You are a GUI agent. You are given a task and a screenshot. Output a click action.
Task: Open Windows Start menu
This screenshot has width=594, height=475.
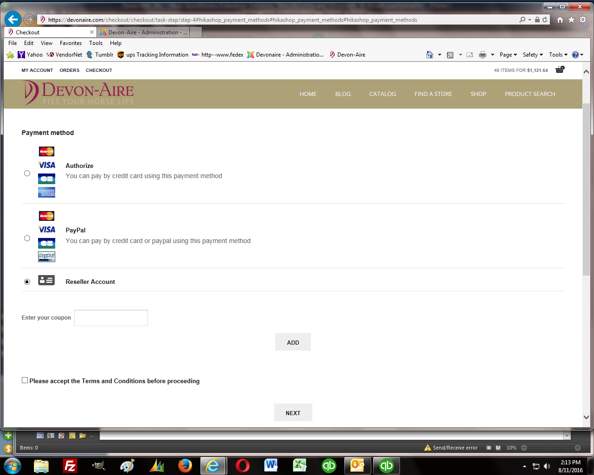(x=13, y=465)
